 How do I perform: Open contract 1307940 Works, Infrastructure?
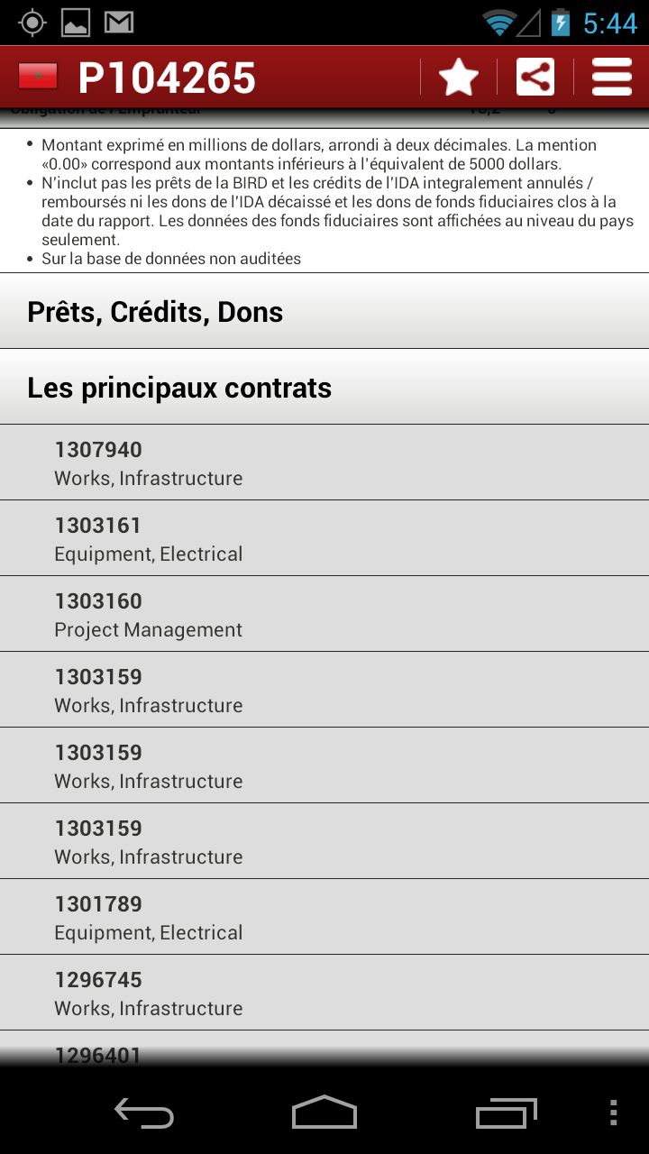pyautogui.click(x=324, y=463)
